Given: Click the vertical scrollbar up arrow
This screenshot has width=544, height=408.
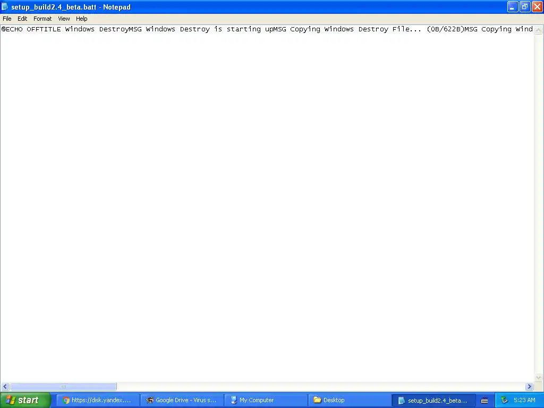Looking at the screenshot, I should click(x=539, y=30).
